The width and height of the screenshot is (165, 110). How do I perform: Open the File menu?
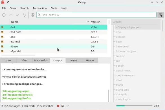4,8
